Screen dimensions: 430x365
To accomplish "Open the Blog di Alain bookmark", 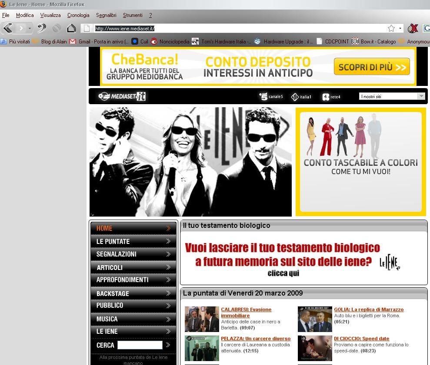I will tap(50, 42).
